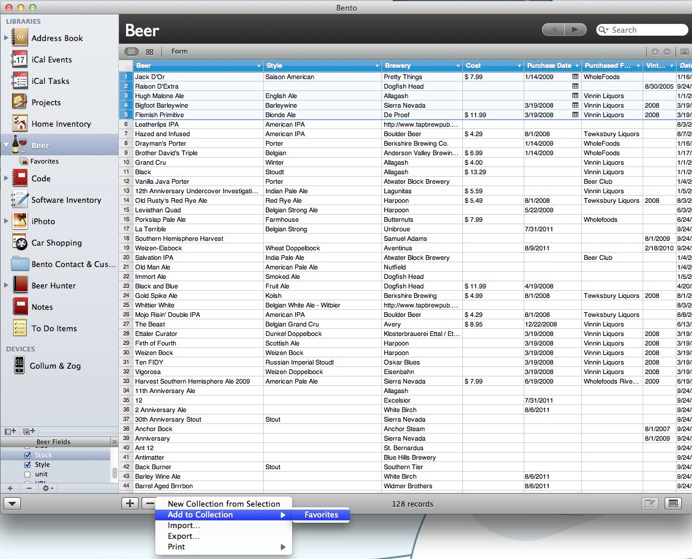Viewport: 692px width, 559px height.
Task: Open the iCal Events calendar icon
Action: tap(20, 59)
